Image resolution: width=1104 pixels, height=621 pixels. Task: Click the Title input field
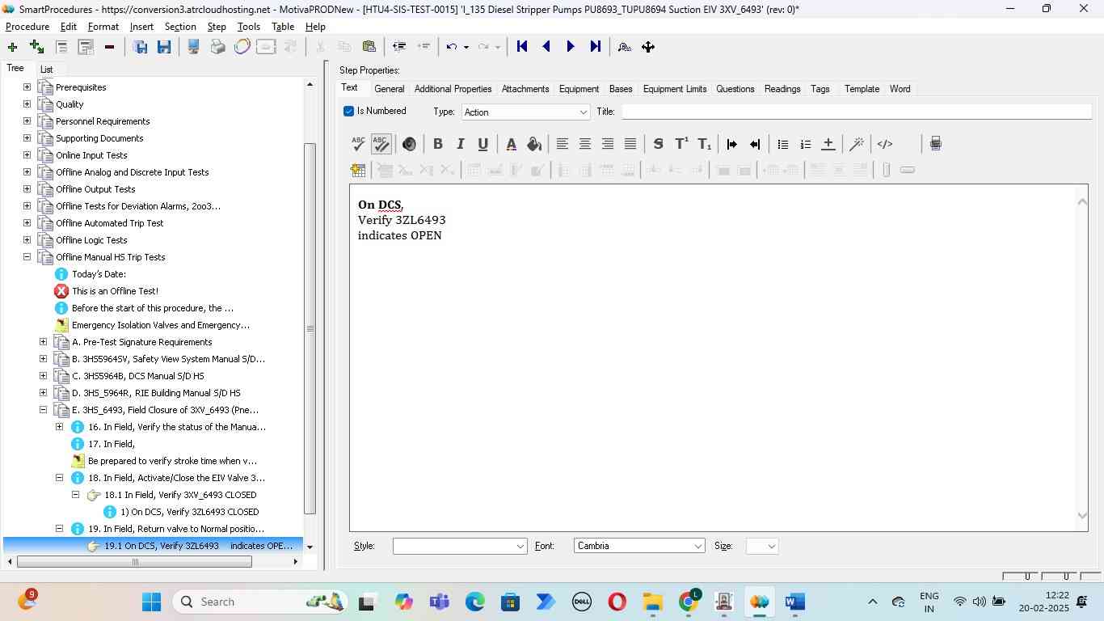(x=855, y=112)
